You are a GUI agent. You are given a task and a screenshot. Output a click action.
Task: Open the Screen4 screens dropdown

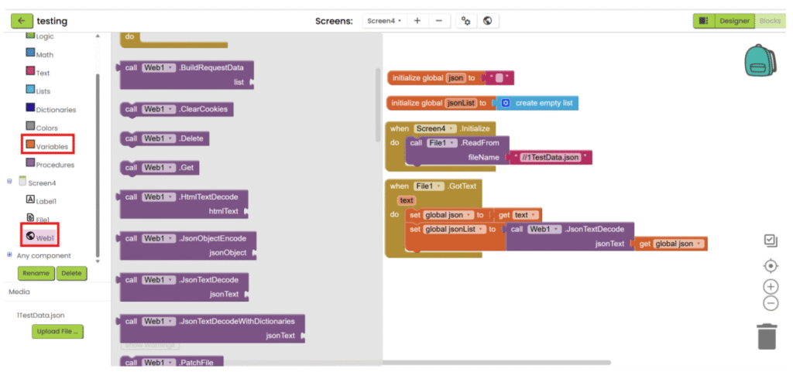[384, 21]
